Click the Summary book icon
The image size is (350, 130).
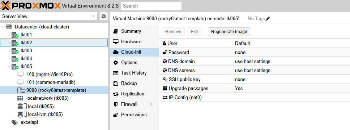tap(116, 31)
